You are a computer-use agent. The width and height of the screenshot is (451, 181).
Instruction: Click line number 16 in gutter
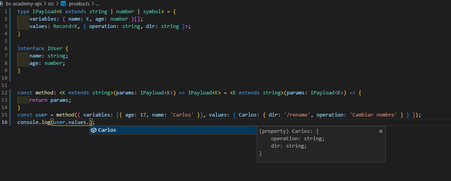(x=4, y=122)
